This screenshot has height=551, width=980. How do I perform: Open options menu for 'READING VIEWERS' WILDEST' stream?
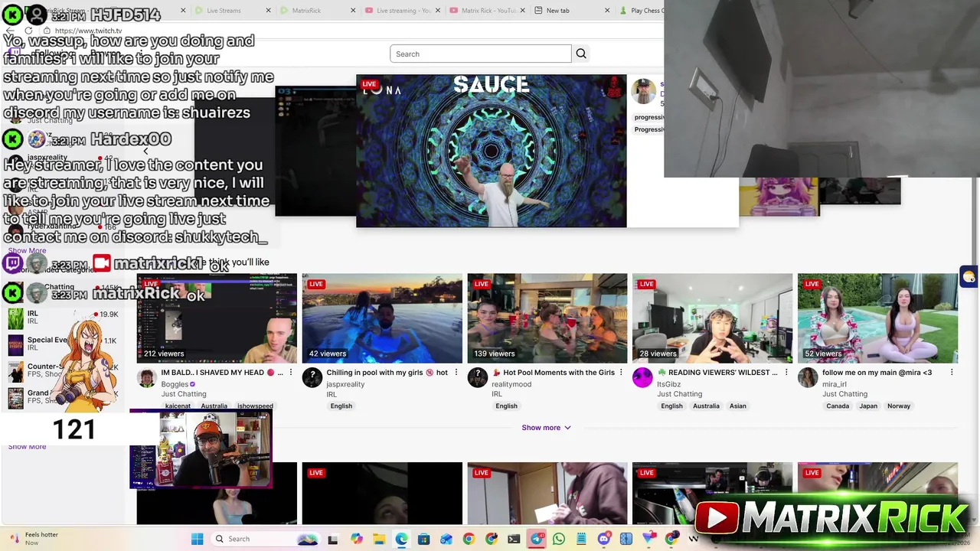786,373
